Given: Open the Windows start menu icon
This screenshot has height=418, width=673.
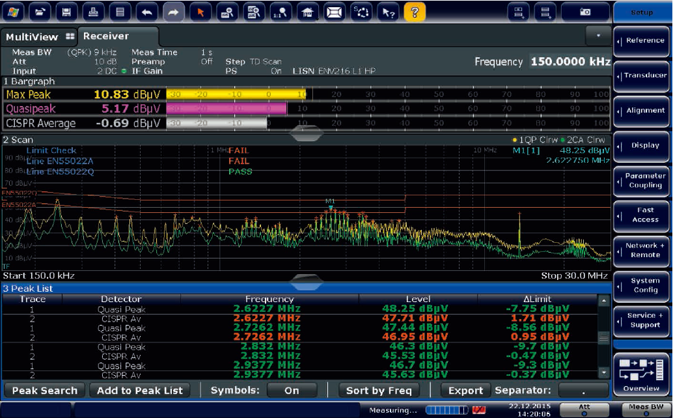Looking at the screenshot, I should click(x=13, y=12).
